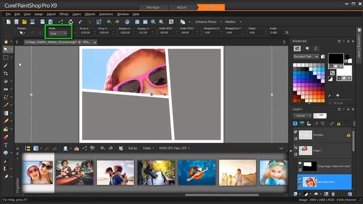Screen dimensions: 363x204
Task: Open the Selections menu
Action: click(106, 14)
